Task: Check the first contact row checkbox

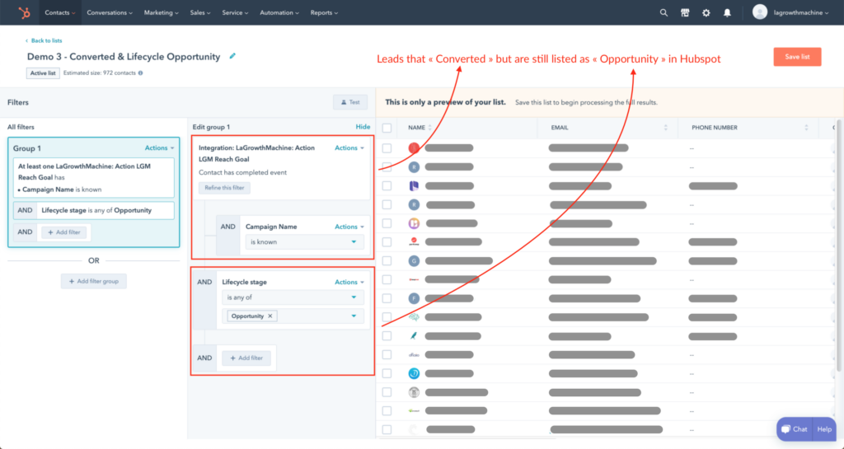Action: point(387,148)
